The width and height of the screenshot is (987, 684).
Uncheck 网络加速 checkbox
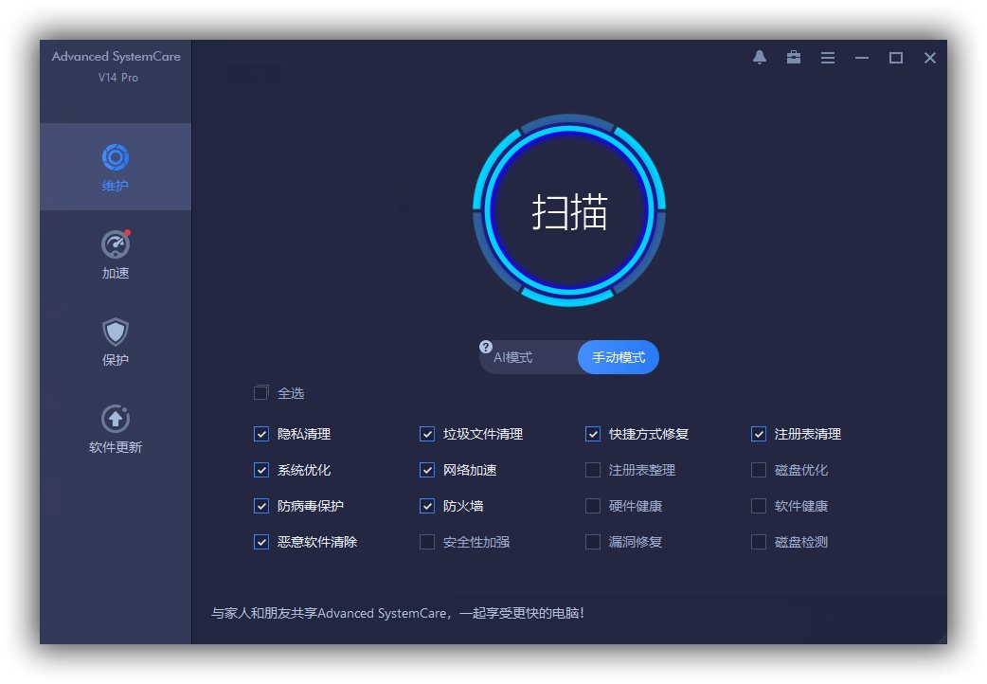(x=427, y=470)
